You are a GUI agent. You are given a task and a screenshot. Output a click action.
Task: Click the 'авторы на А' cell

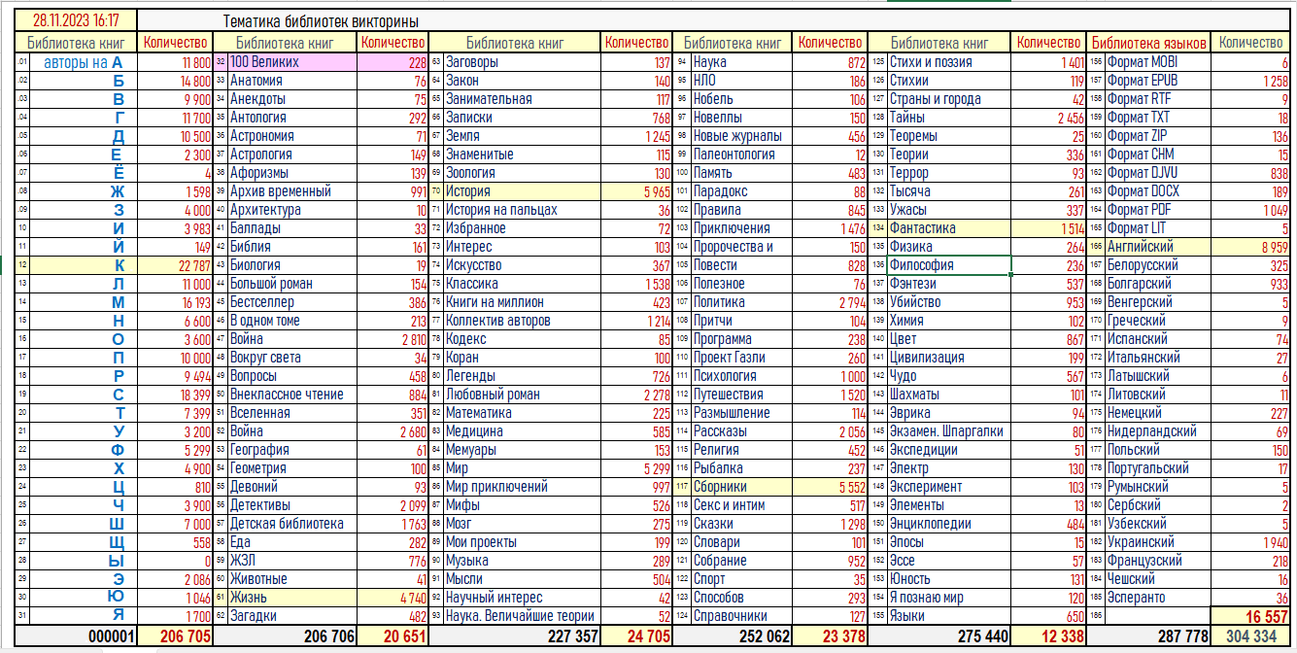85,62
